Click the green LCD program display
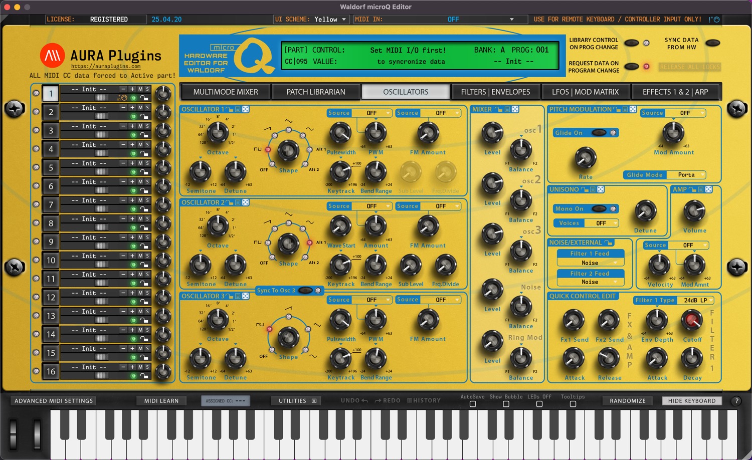Screen dimensions: 752x460 [419, 55]
